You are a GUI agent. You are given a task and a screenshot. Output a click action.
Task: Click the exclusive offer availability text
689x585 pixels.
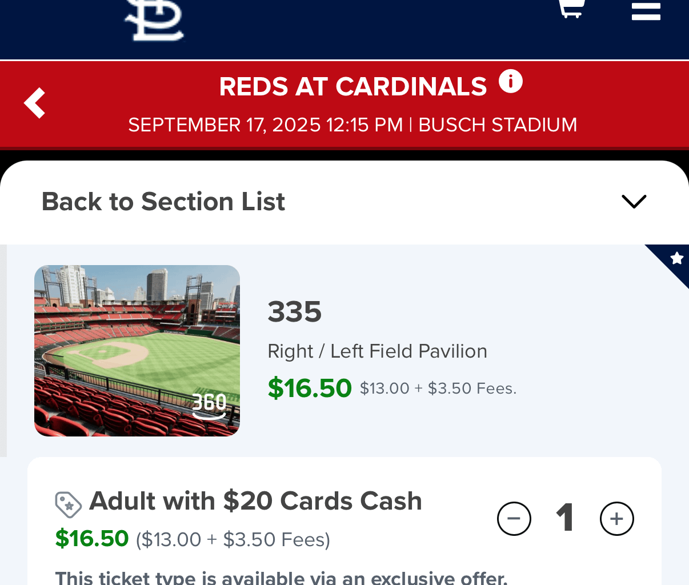[280, 577]
